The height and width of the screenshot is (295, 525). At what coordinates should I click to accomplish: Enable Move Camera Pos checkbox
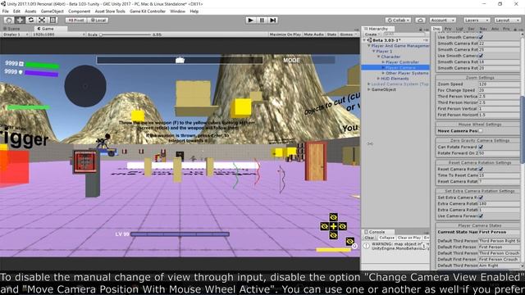point(481,131)
